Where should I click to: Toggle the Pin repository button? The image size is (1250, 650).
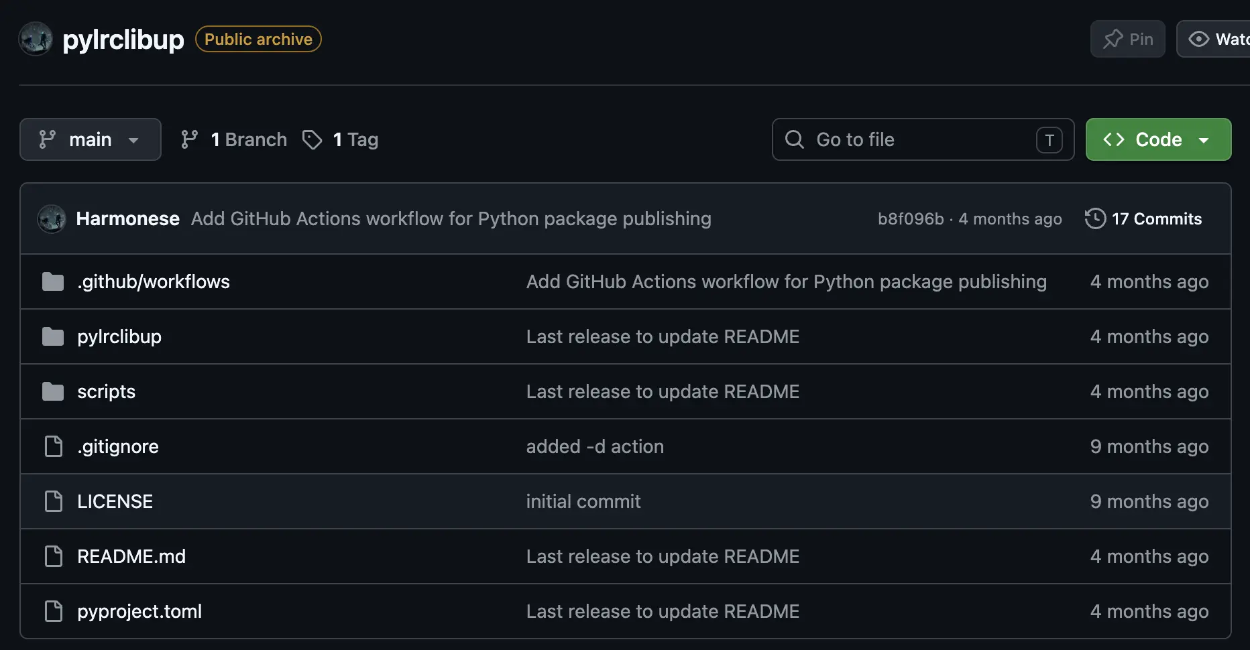[1128, 39]
